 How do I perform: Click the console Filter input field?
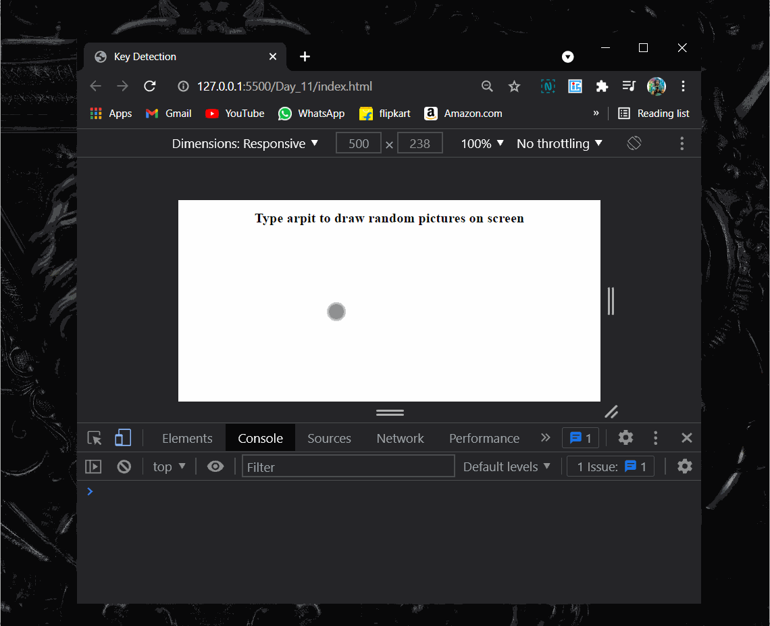tap(348, 466)
